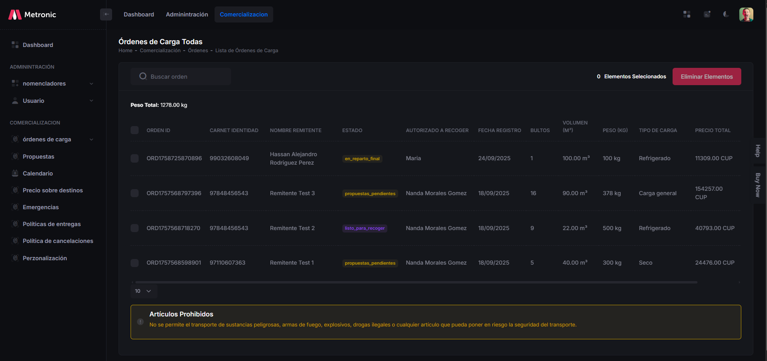Screen dimensions: 767x361
Task: Expand the nomencladores sidebar menu
Action: click(x=52, y=84)
